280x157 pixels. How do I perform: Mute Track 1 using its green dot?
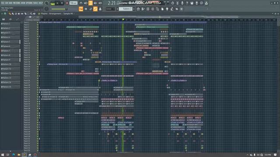pyautogui.click(x=38, y=22)
